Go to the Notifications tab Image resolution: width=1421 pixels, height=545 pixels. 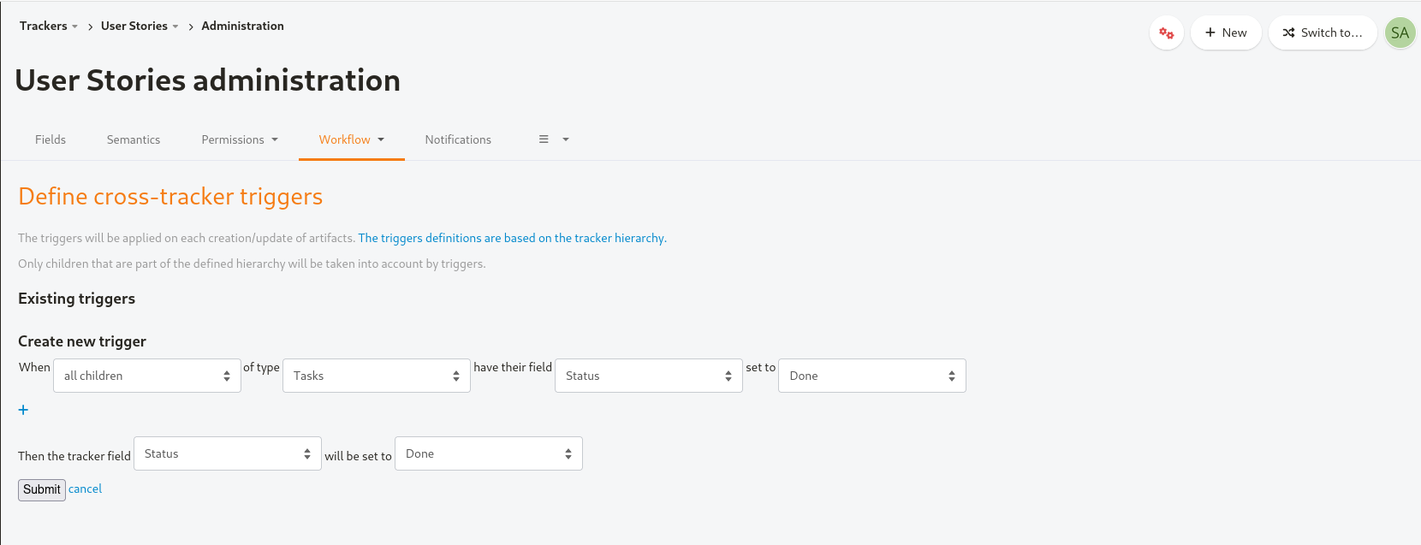[458, 139]
